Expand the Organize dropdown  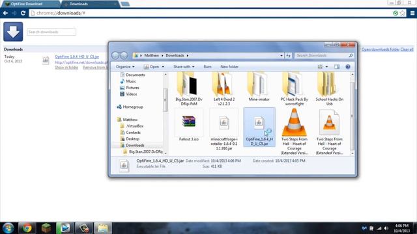(125, 67)
